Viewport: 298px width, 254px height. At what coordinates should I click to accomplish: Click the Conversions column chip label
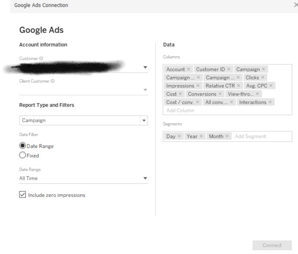202,94
